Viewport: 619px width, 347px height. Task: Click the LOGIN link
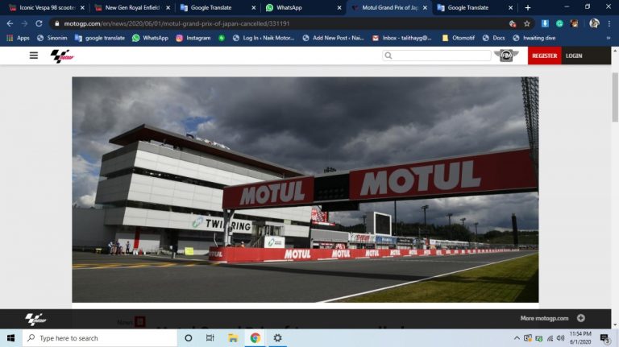(x=574, y=56)
